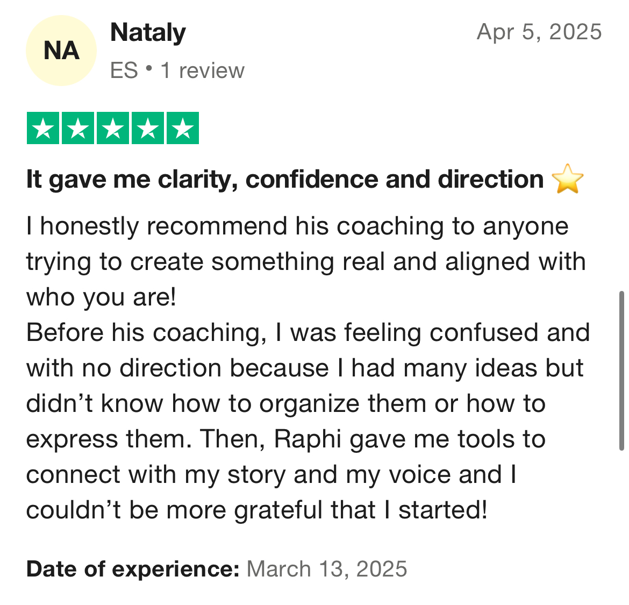Viewport: 629px width, 605px height.
Task: Click the line 'who you are!'
Action: [101, 297]
